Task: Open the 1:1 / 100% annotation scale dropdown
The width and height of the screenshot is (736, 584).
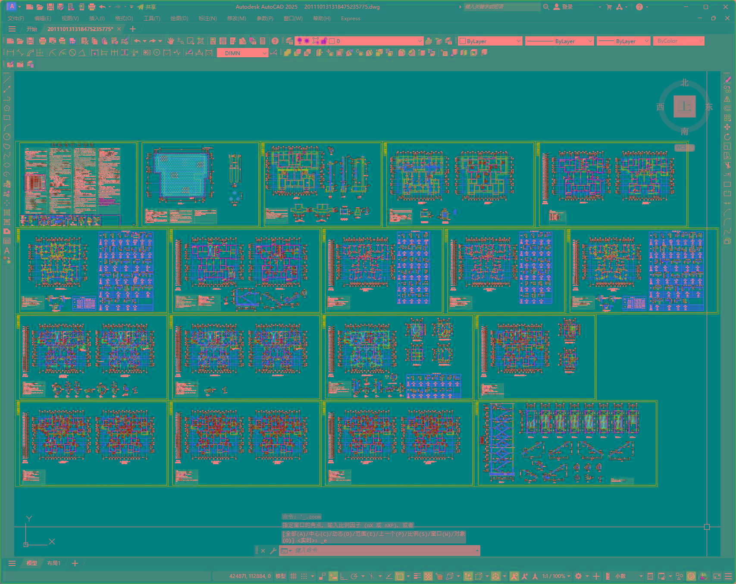Action: click(556, 576)
